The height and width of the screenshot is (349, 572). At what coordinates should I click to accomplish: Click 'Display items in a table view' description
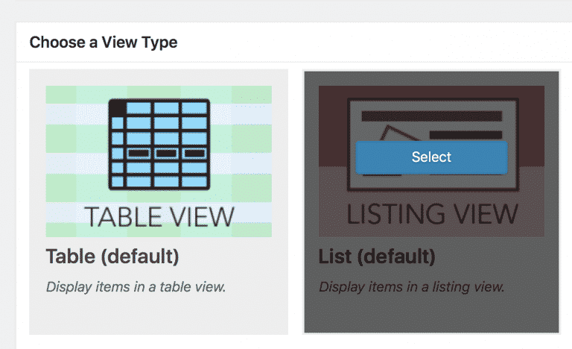(x=136, y=287)
